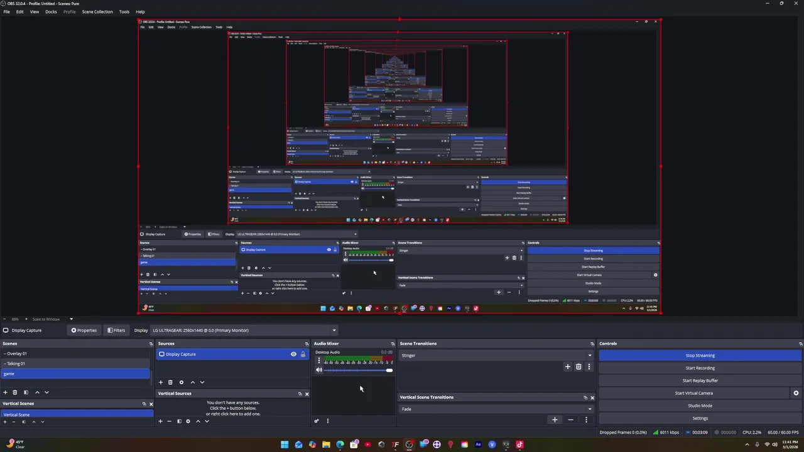Open After Effects from the taskbar
804x452 pixels.
point(478,444)
